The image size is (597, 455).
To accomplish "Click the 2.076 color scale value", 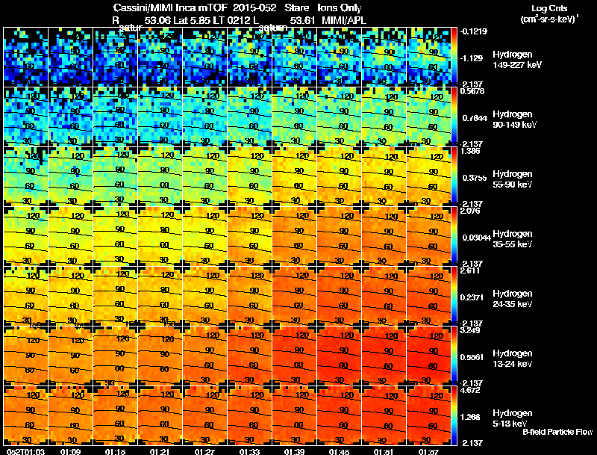I will pos(470,211).
